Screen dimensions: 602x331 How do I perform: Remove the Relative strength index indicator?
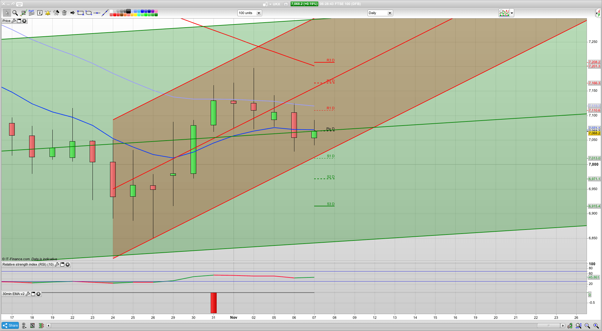pyautogui.click(x=67, y=264)
